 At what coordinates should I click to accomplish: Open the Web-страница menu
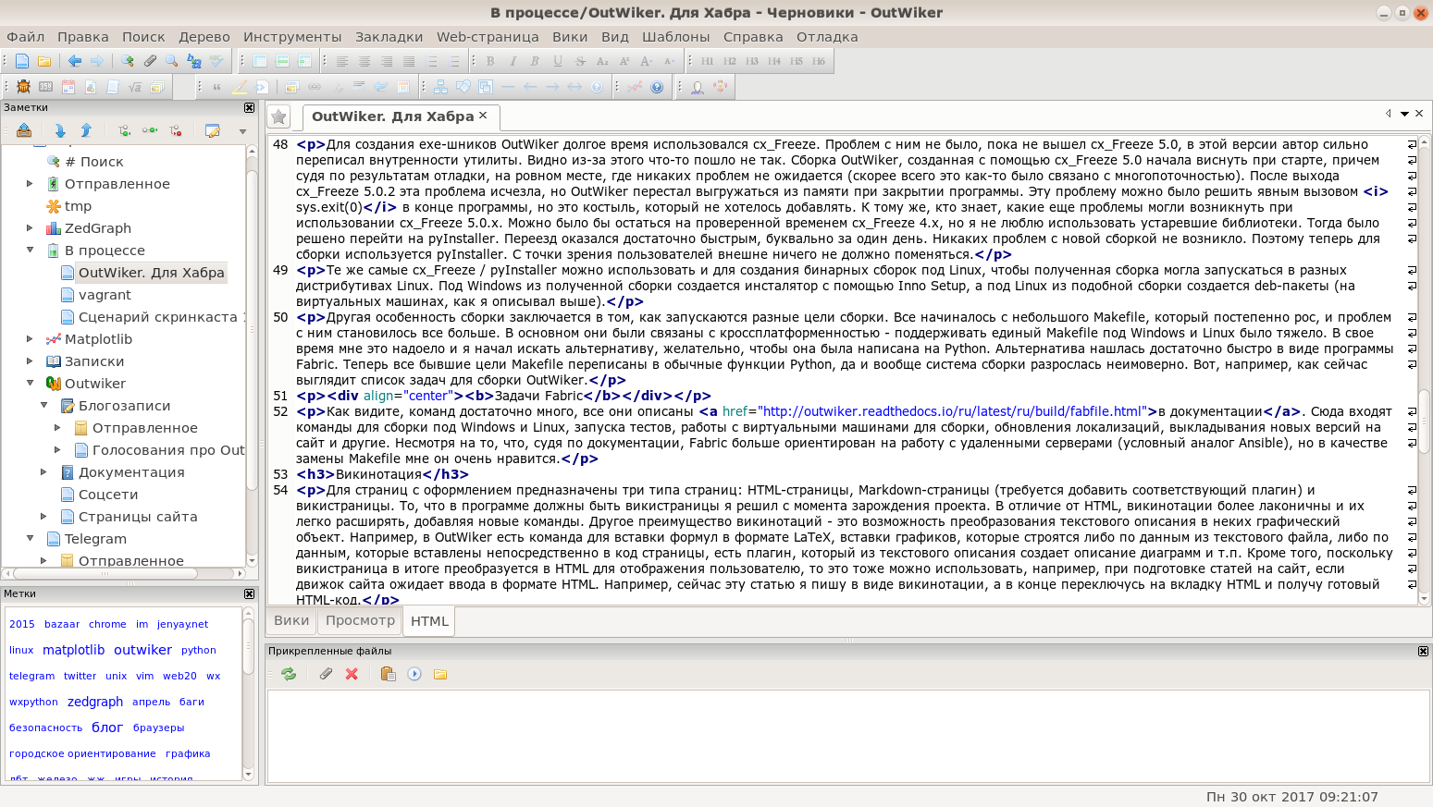point(488,37)
